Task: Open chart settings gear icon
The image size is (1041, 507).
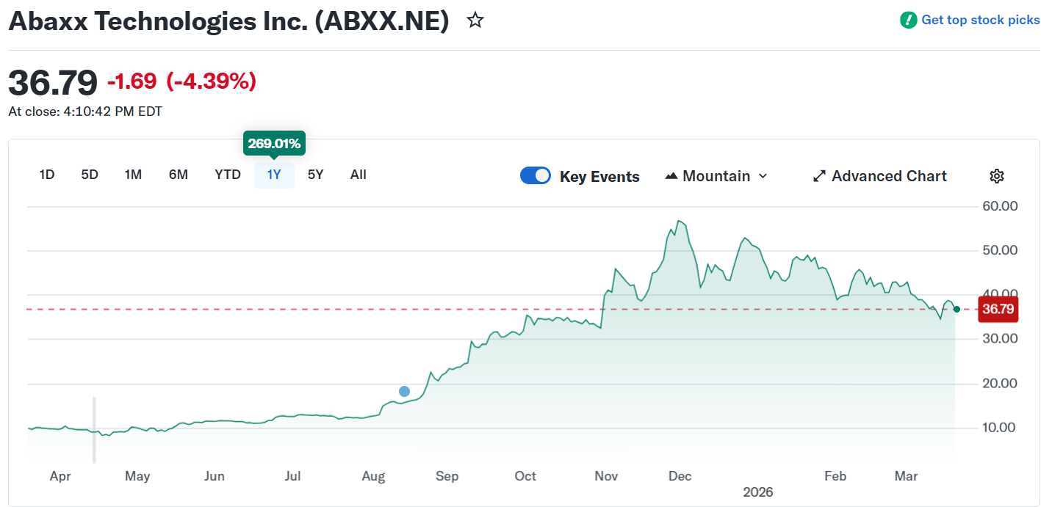Action: [996, 176]
